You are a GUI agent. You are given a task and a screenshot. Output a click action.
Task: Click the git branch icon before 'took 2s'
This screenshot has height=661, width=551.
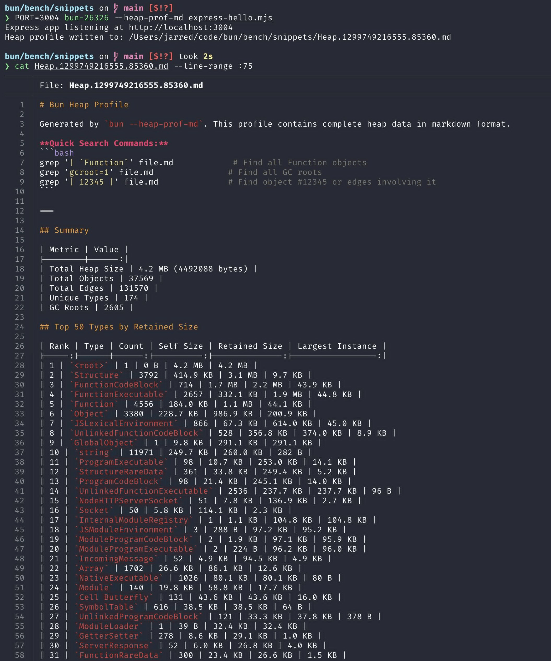coord(116,56)
